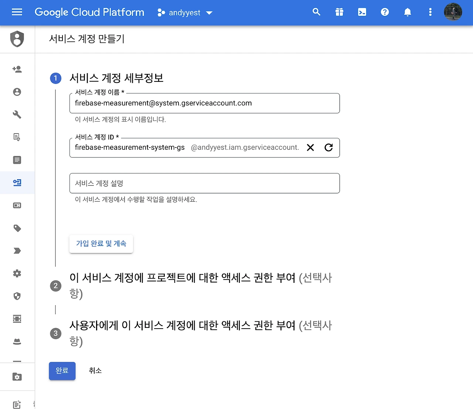Click the blue 완료 button
This screenshot has height=409, width=473.
pyautogui.click(x=62, y=371)
